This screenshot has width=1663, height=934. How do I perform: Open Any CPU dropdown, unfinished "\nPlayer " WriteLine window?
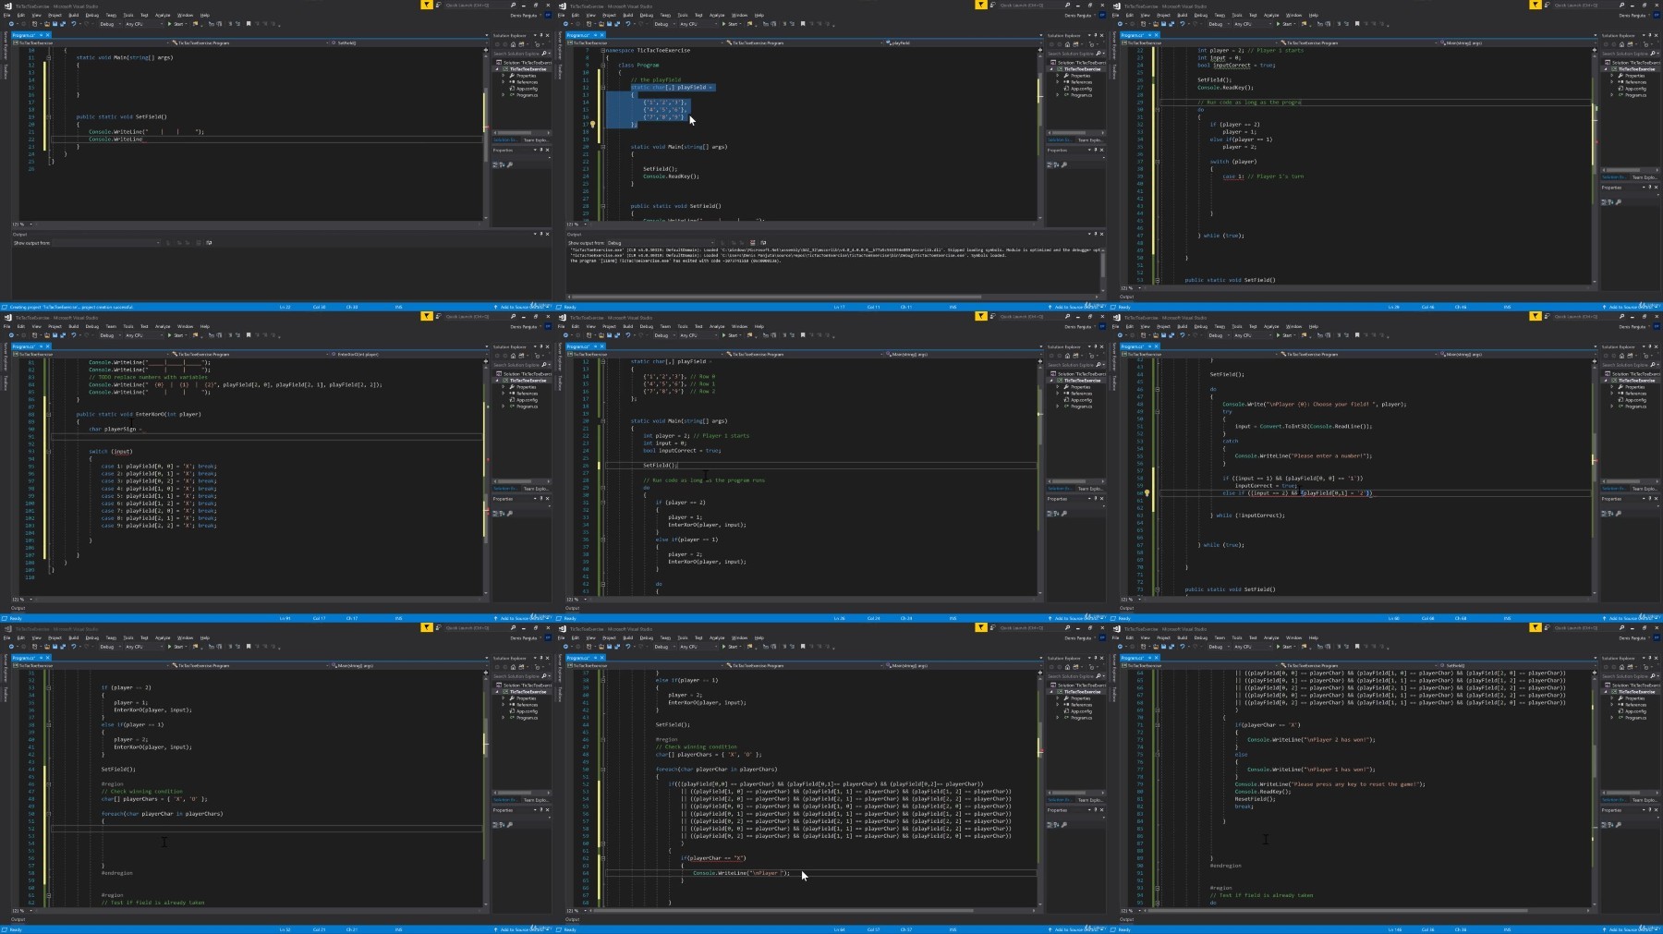(x=699, y=647)
